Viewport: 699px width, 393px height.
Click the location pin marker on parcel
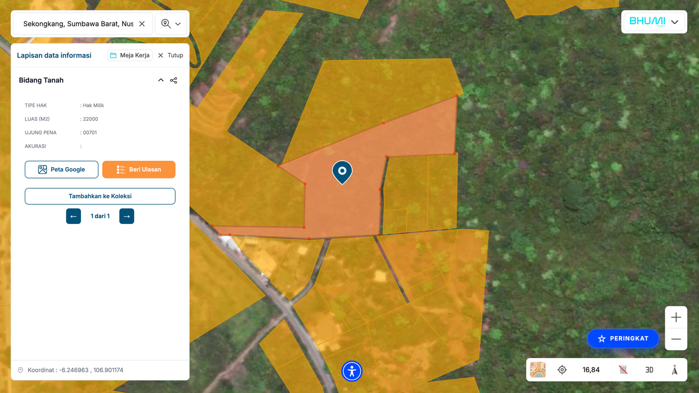342,172
